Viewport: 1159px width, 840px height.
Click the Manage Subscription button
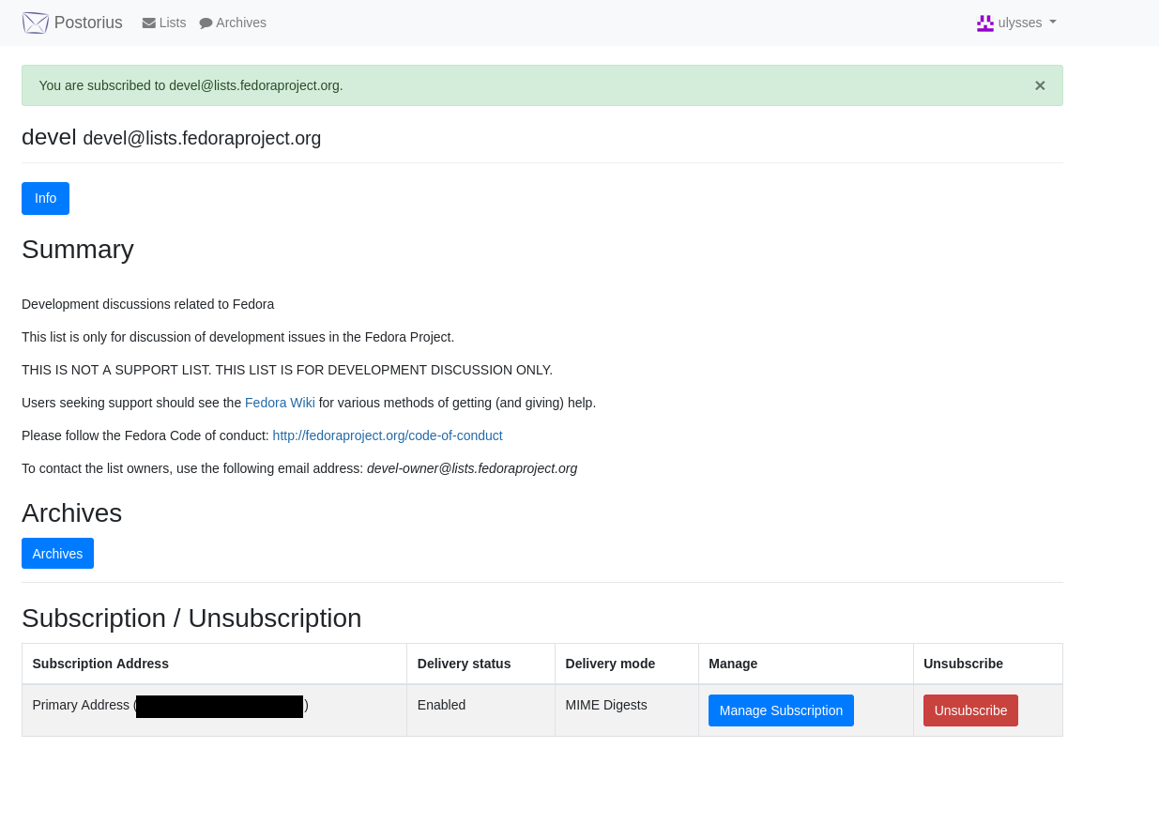coord(781,710)
